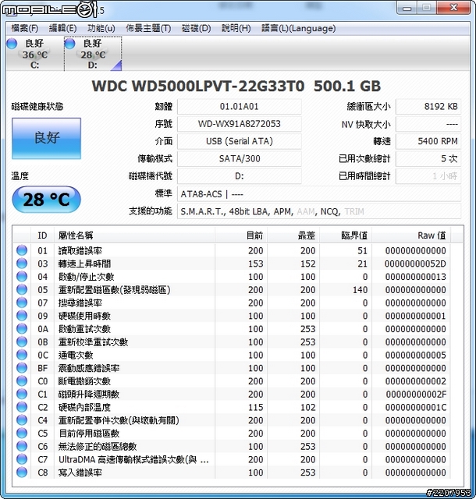Screen dimensions: 476x499
Task: Click the drive letter D: field
Action: [240, 176]
